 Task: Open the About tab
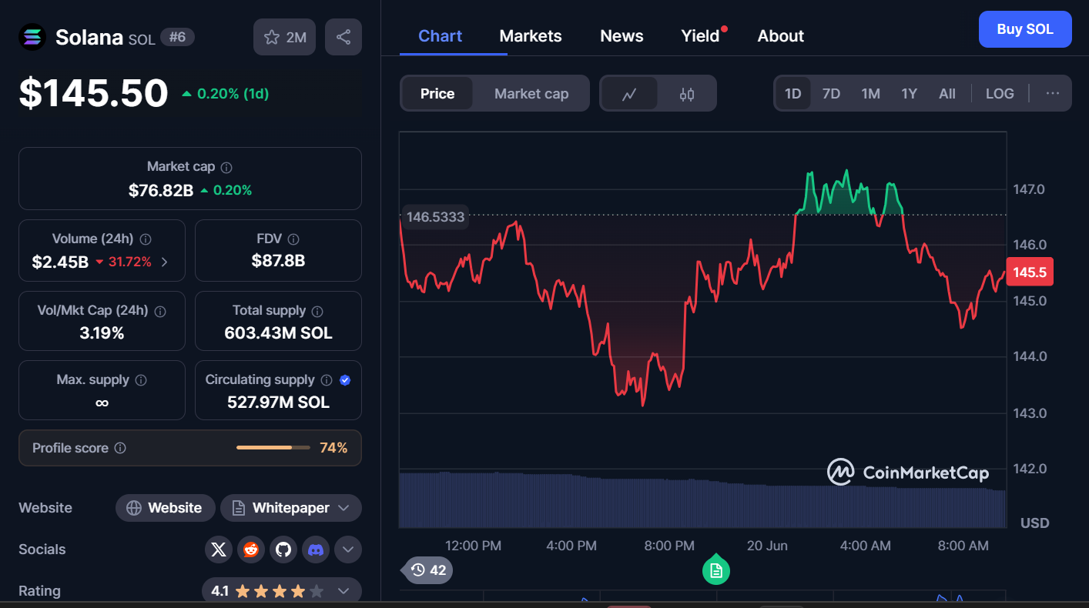[781, 36]
